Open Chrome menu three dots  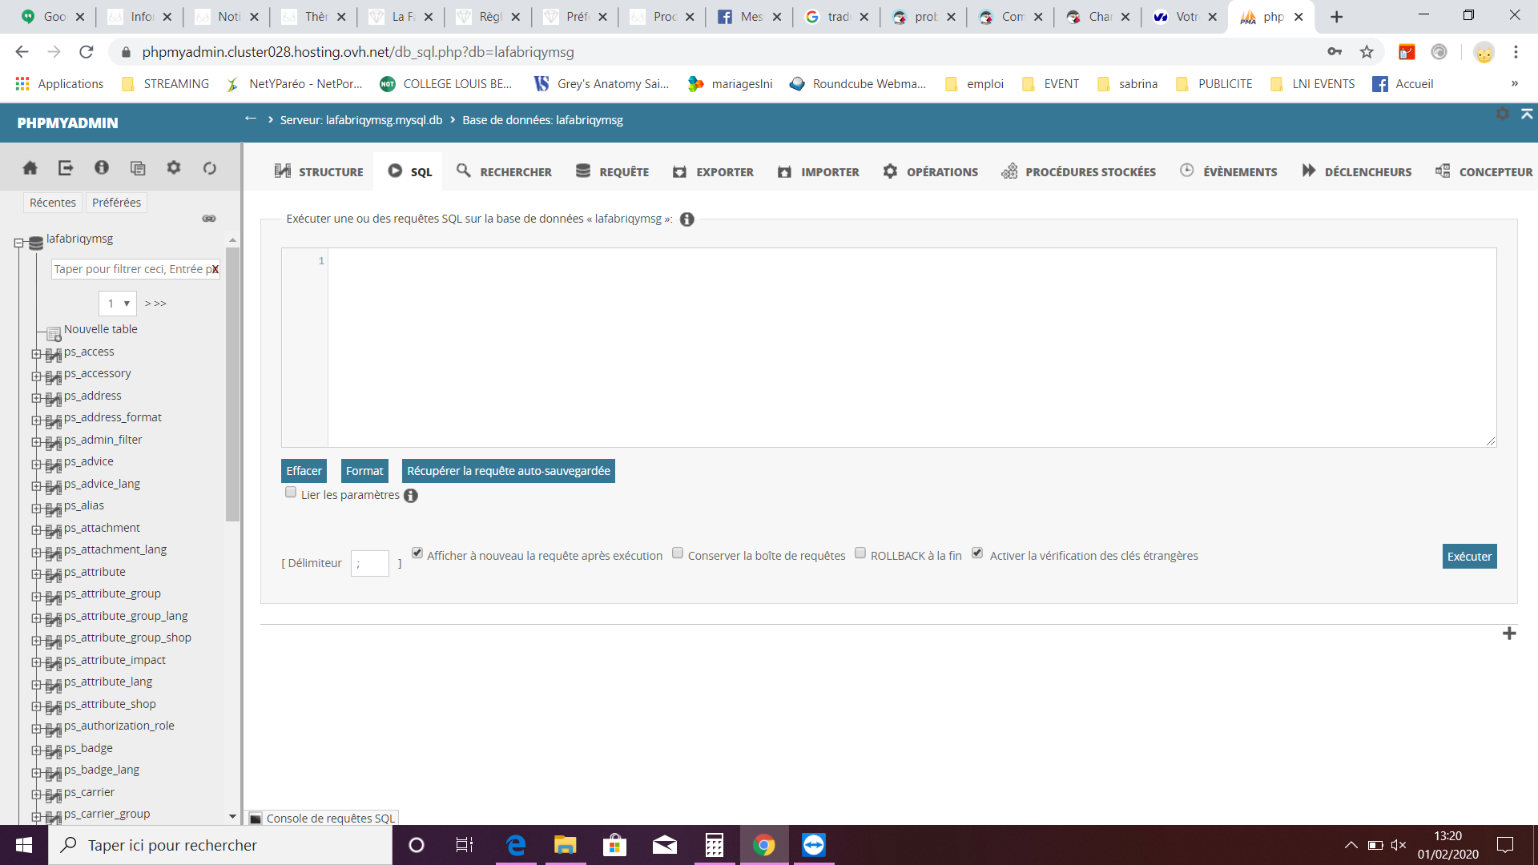click(x=1516, y=52)
